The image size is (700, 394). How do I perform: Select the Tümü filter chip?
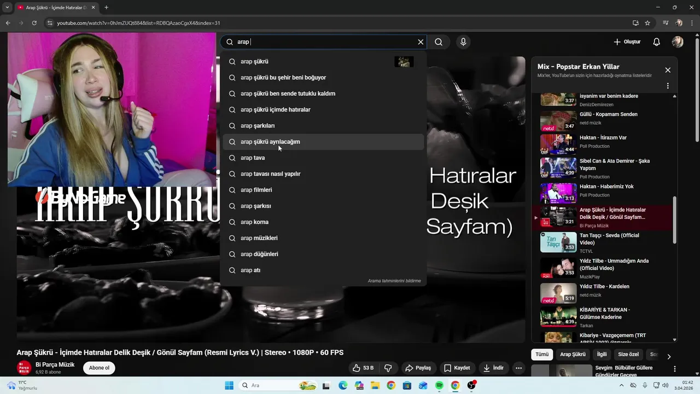click(x=542, y=355)
